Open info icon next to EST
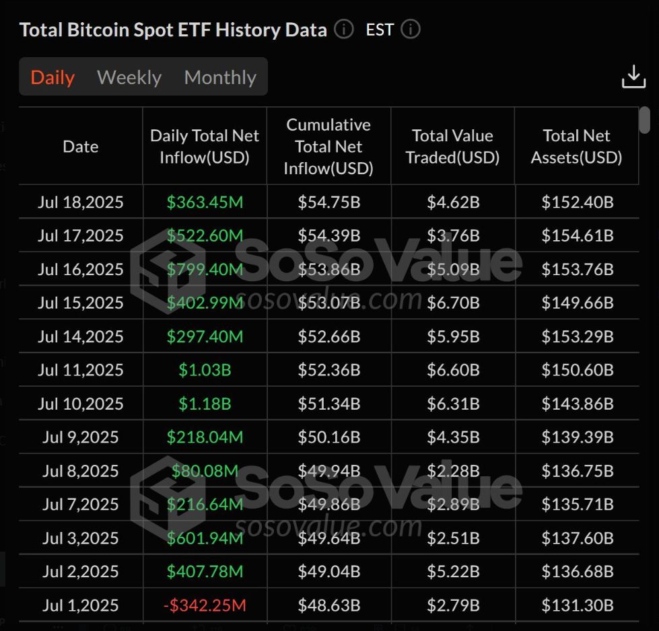This screenshot has height=631, width=659. [410, 30]
